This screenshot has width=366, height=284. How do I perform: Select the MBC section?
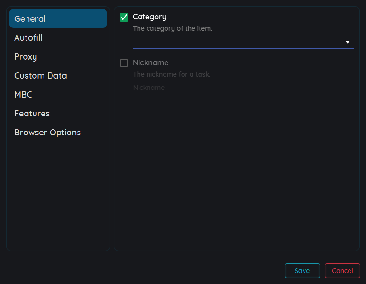click(x=58, y=94)
